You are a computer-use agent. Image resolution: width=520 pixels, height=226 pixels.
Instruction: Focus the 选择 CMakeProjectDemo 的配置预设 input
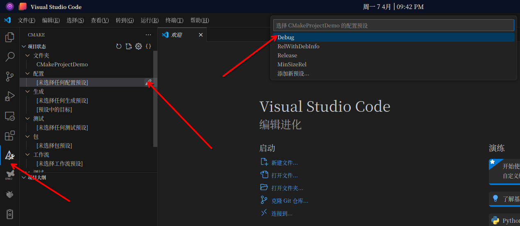click(394, 25)
